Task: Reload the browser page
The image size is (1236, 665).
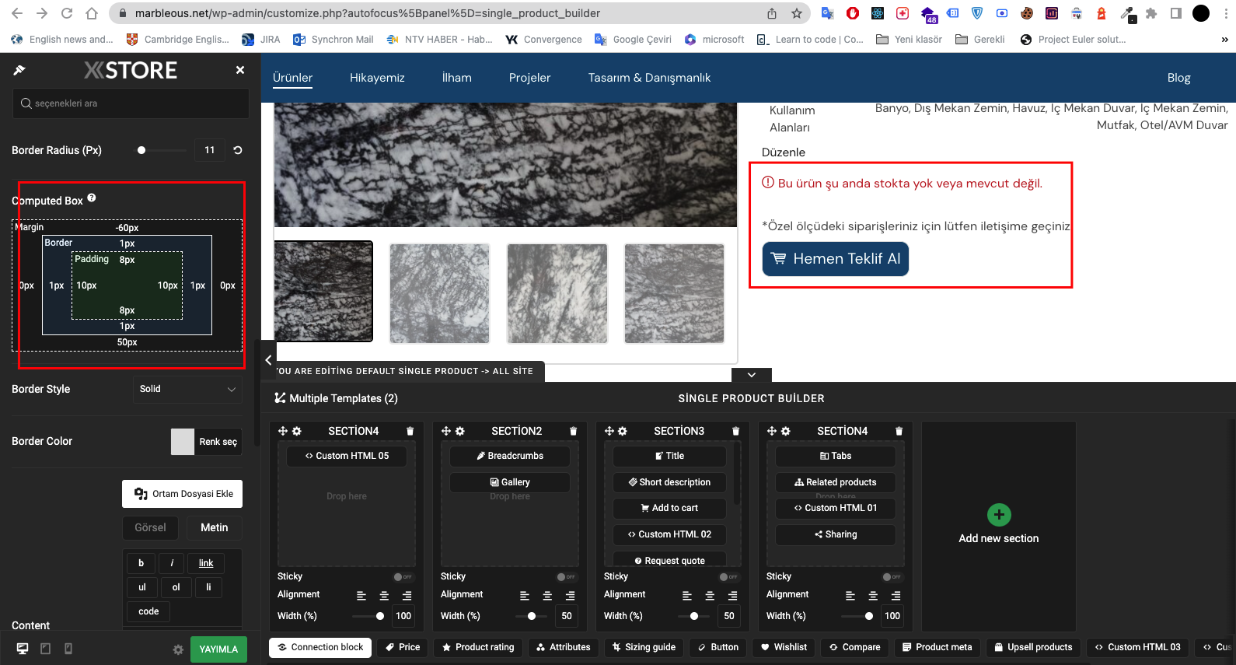Action: click(67, 13)
